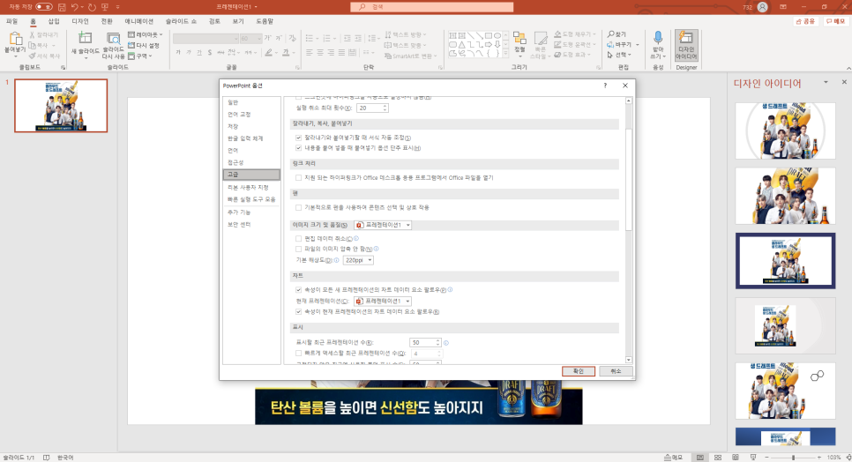
Task: Uncheck chart data option for all new presentations
Action: pos(298,290)
